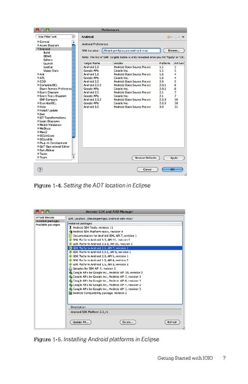The height and width of the screenshot is (384, 248).
Task: Expand the Ant preferences node
Action: point(38,74)
